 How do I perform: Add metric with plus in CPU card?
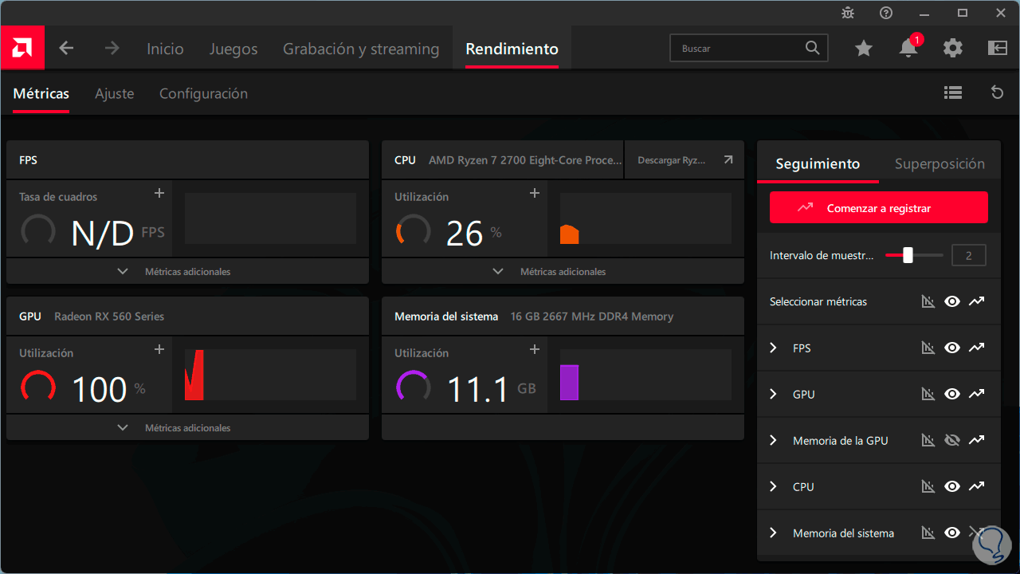click(x=535, y=193)
